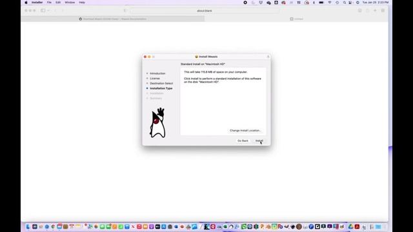Click the Install button

click(x=259, y=140)
